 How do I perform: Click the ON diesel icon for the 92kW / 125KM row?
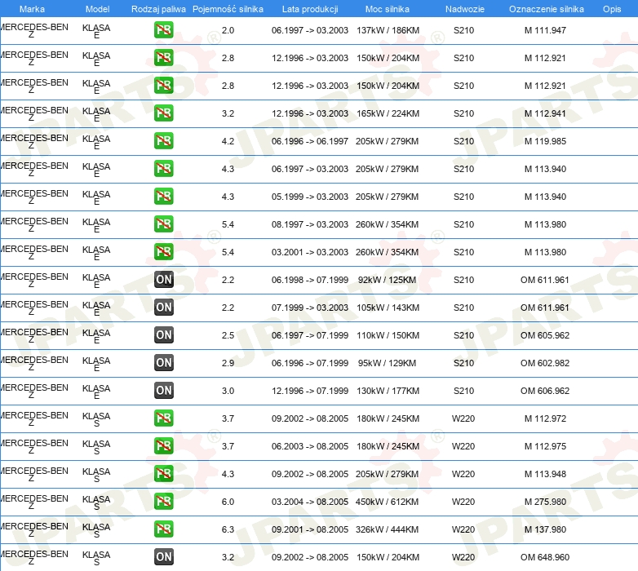click(164, 280)
